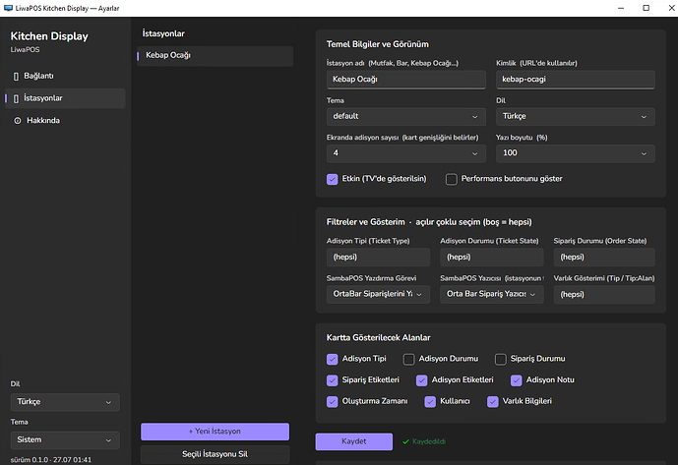The width and height of the screenshot is (678, 465).
Task: Maximize the Kitchen Display window
Action: tap(646, 8)
